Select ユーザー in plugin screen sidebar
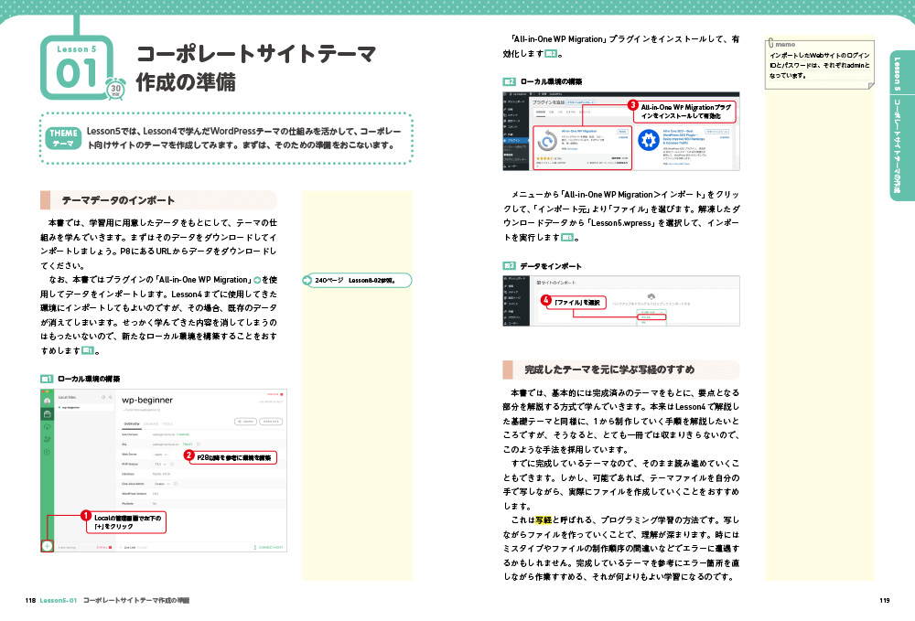Screen dimensions: 915x621 tap(513, 166)
